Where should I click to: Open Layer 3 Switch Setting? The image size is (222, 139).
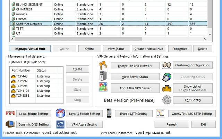tap(85, 114)
